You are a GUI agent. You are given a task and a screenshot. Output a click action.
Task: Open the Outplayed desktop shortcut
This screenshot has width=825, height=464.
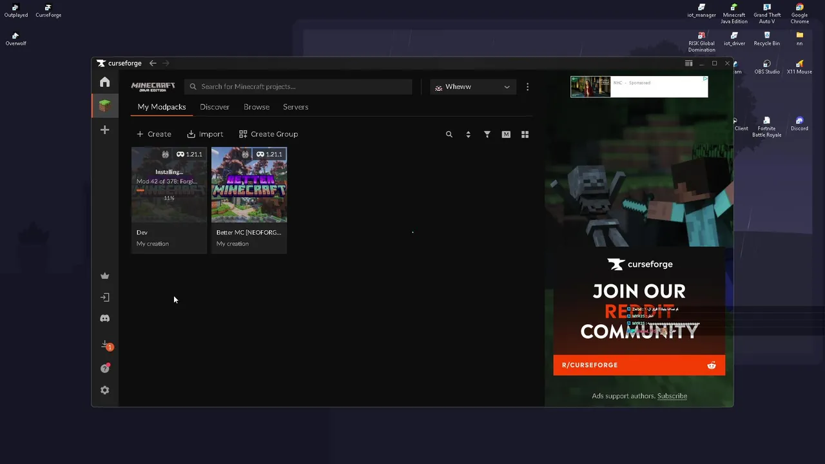point(15,11)
